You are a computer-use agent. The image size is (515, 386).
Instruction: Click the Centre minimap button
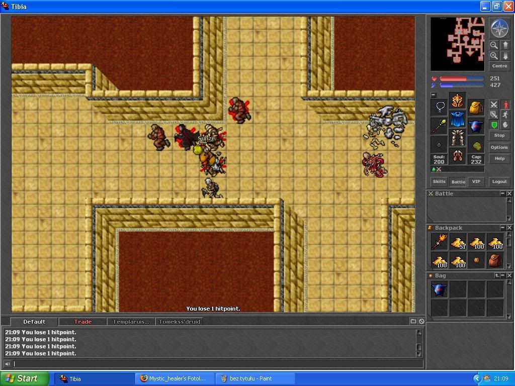tap(499, 66)
